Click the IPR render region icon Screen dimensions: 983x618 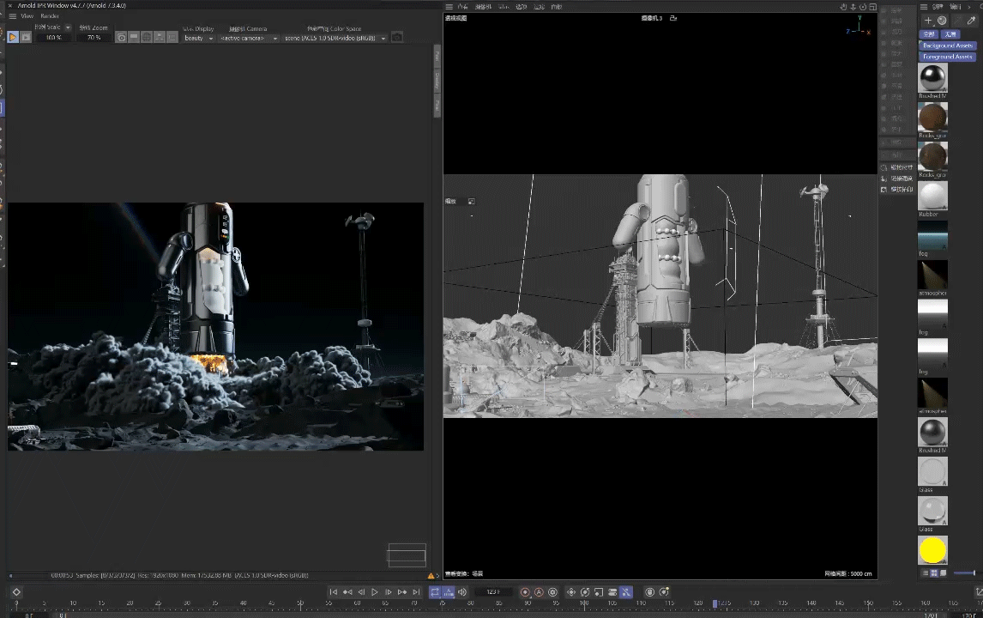pos(121,38)
